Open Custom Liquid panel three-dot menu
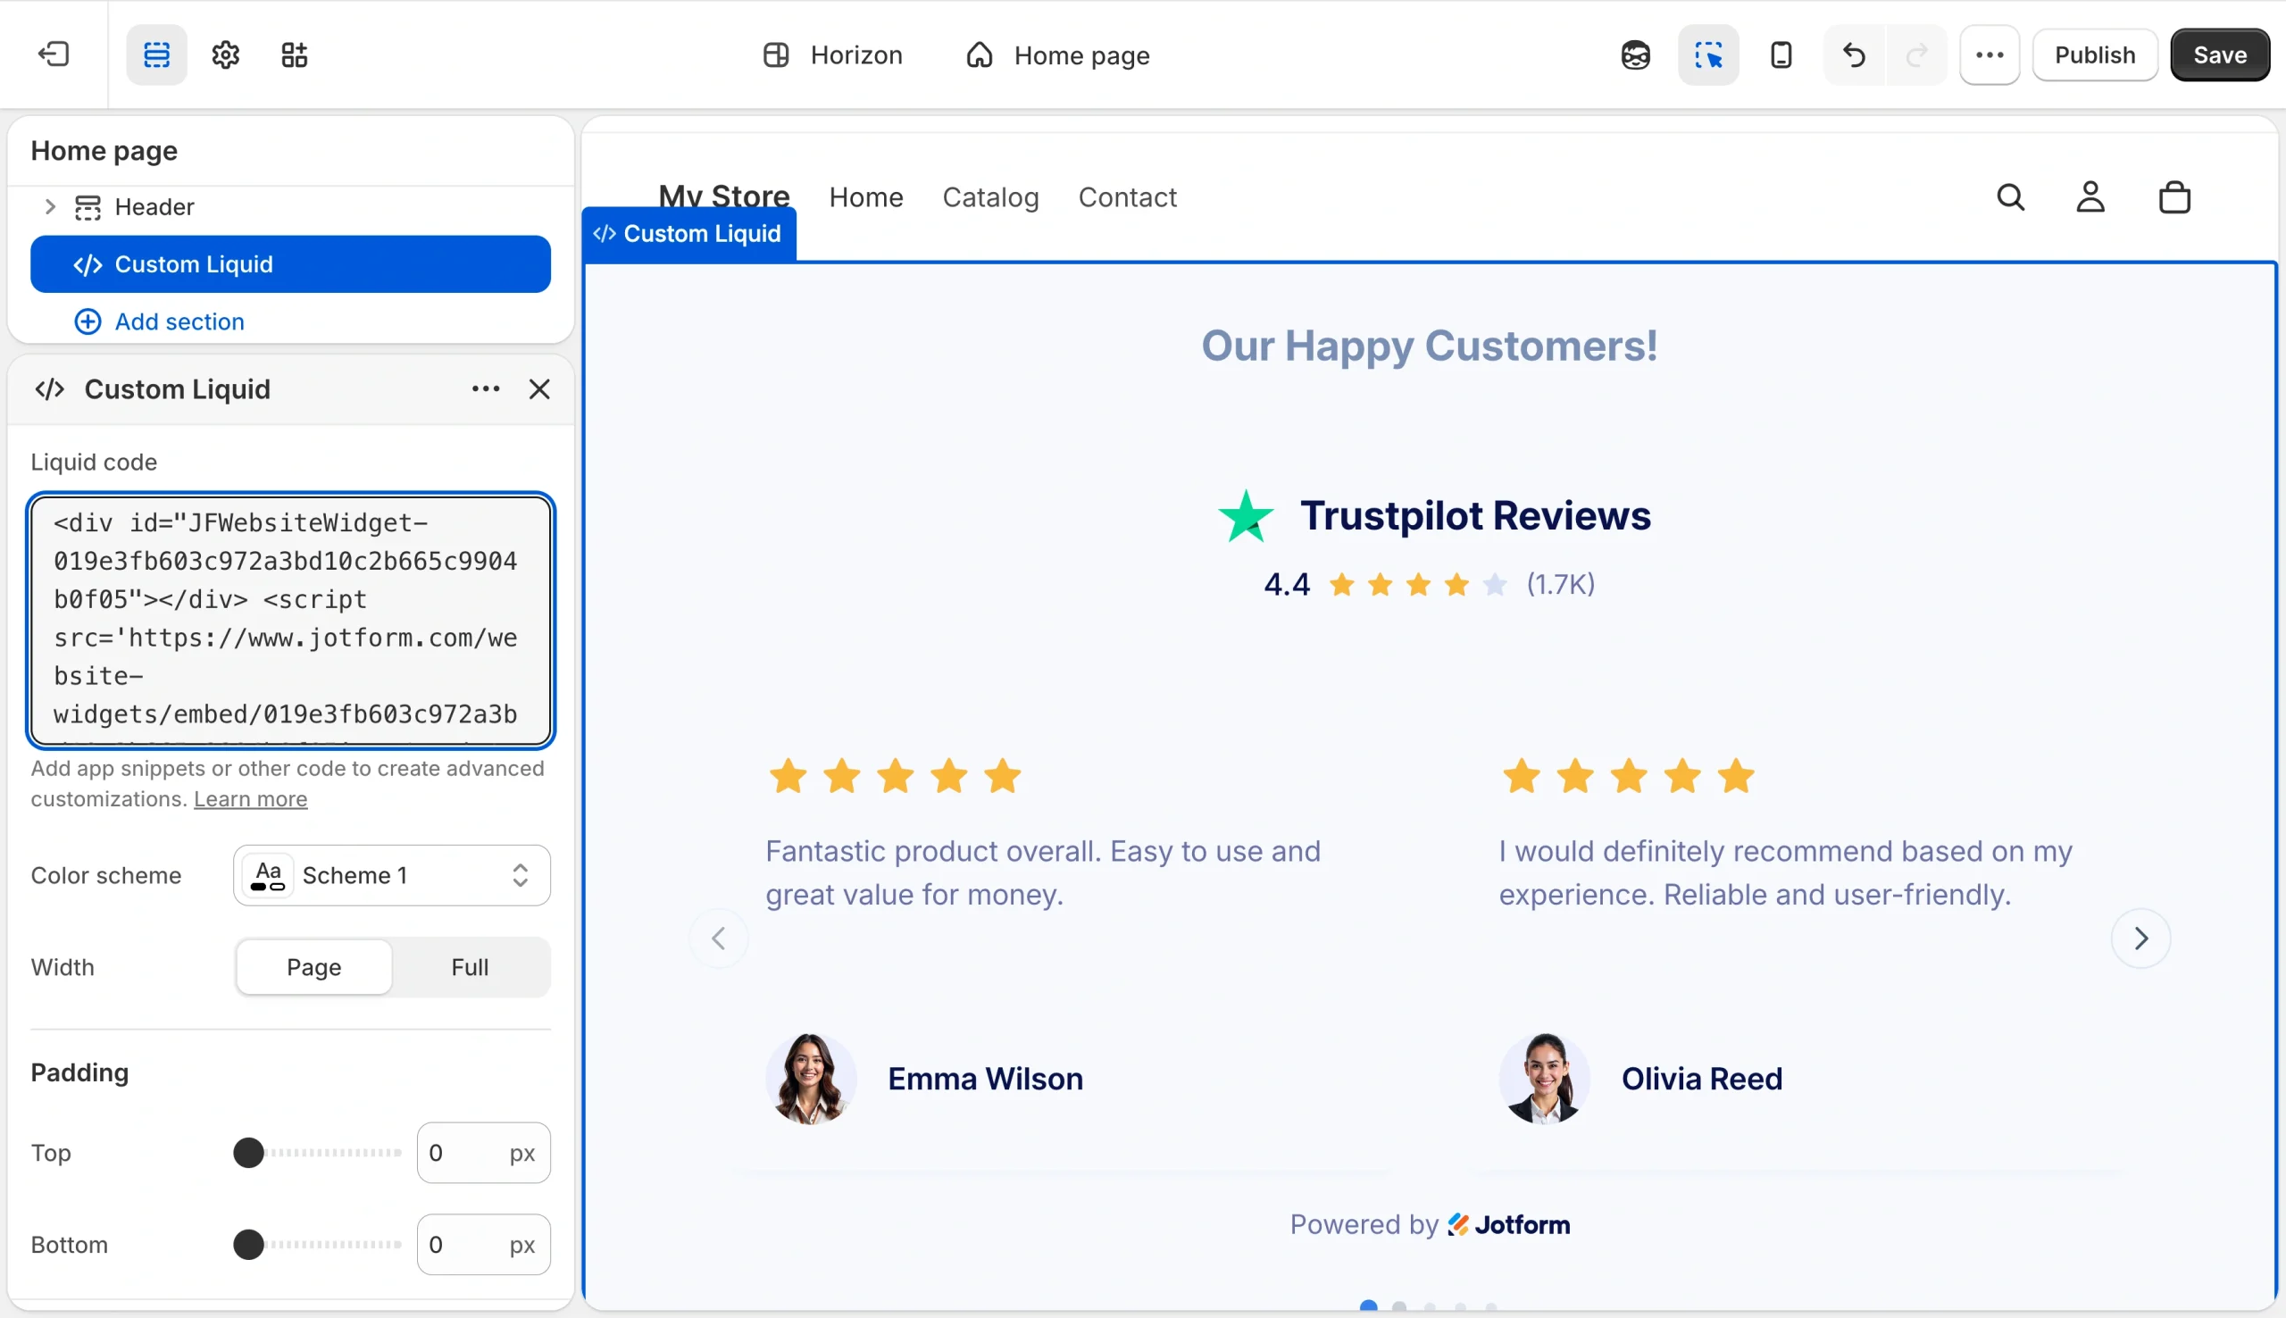2286x1318 pixels. pyautogui.click(x=486, y=389)
